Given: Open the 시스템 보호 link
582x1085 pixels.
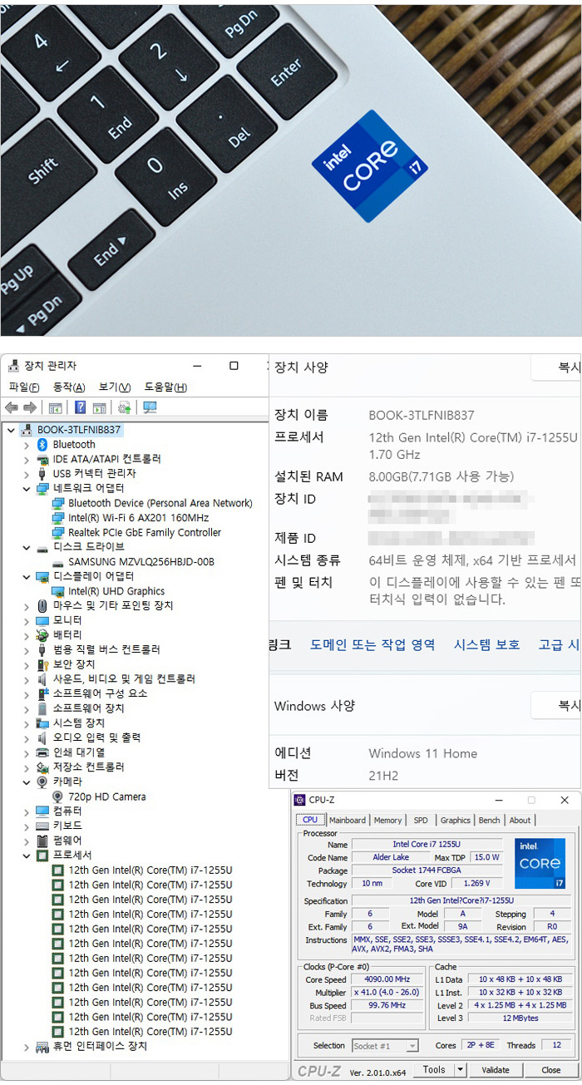Looking at the screenshot, I should pos(487,644).
